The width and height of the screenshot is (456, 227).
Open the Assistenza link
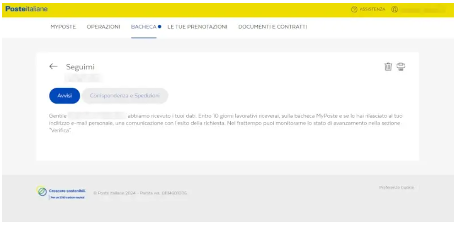pos(372,9)
